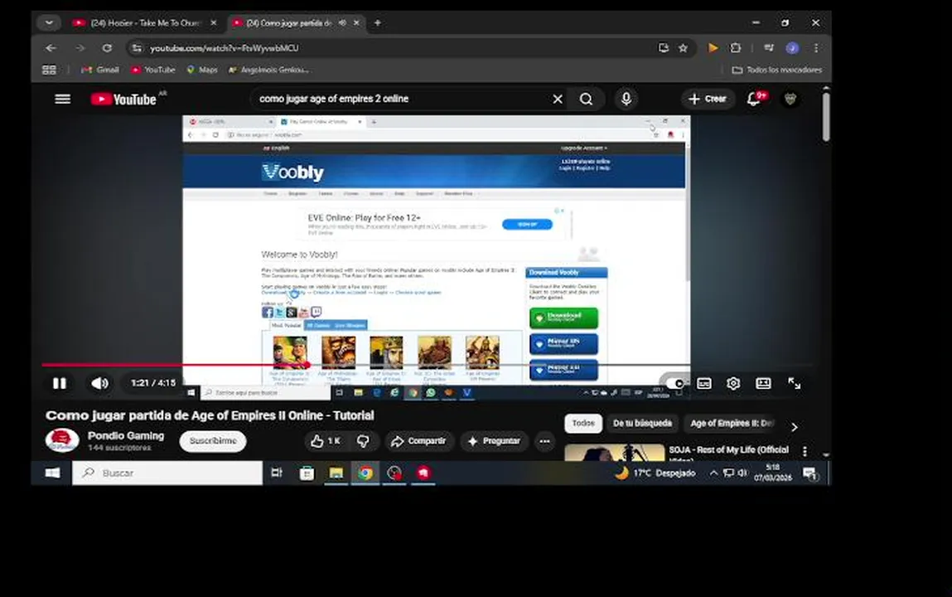This screenshot has width=952, height=597.
Task: Go back in the browser
Action: [51, 48]
